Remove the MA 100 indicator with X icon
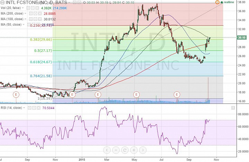This screenshot has width=249, height=162. click(x=40, y=19)
